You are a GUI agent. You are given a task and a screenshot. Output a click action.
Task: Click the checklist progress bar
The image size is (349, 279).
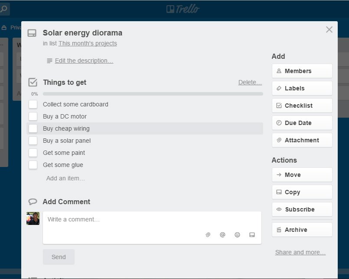[153, 94]
